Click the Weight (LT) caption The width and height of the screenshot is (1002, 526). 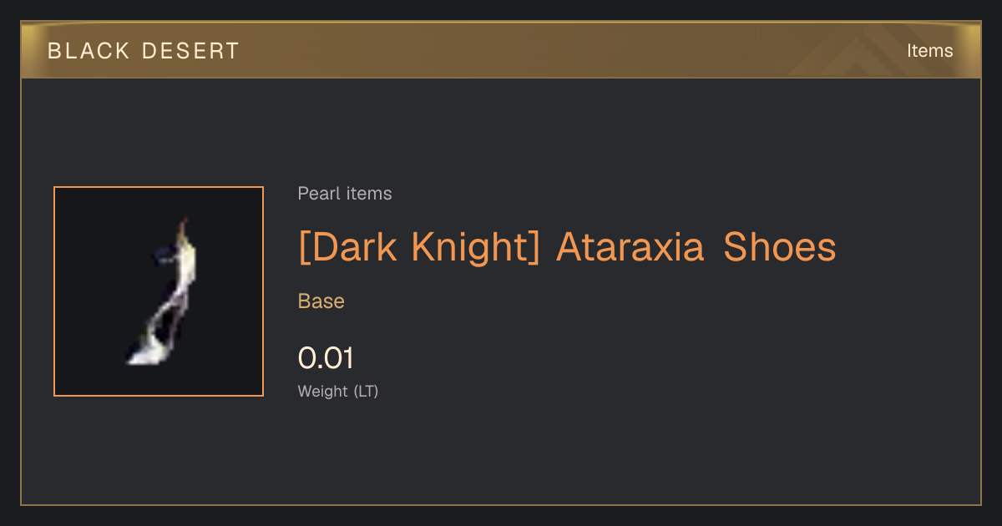(338, 391)
